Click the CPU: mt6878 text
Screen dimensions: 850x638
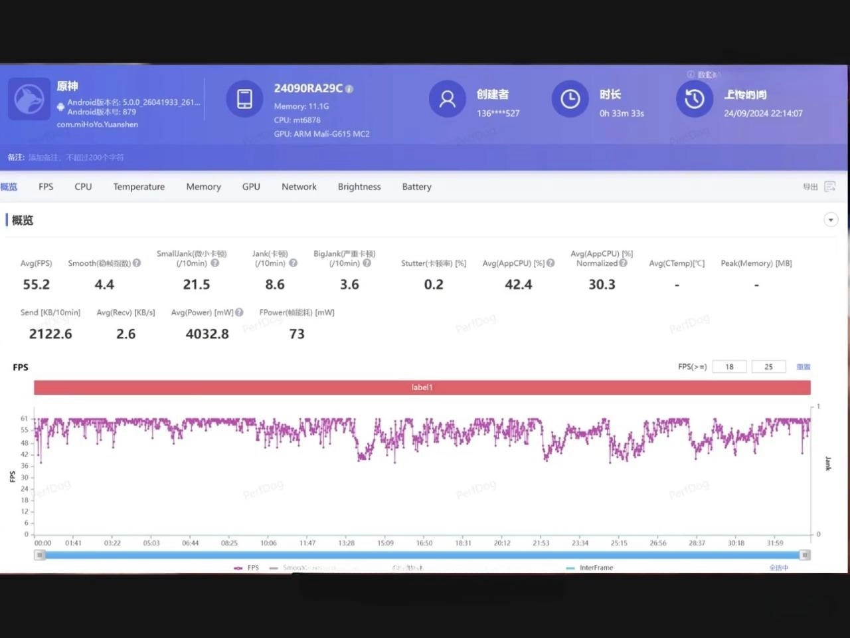297,120
